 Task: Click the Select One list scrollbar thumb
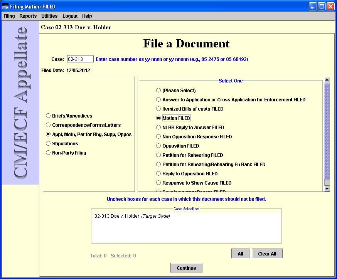click(x=327, y=131)
